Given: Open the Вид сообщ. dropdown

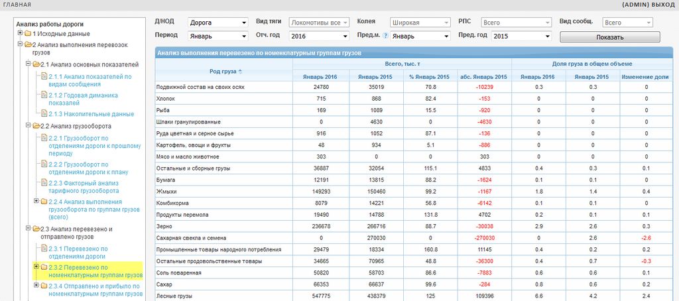Looking at the screenshot, I should click(x=627, y=23).
